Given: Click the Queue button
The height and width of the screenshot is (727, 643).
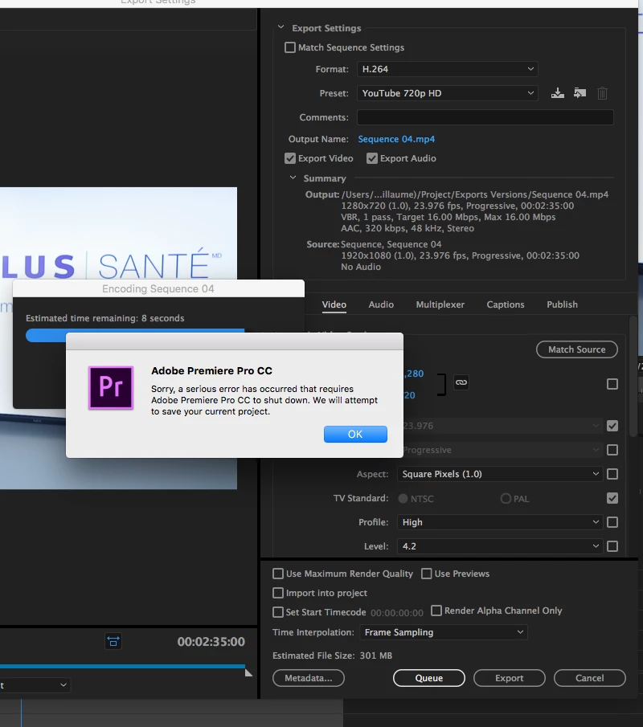Looking at the screenshot, I should tap(429, 678).
